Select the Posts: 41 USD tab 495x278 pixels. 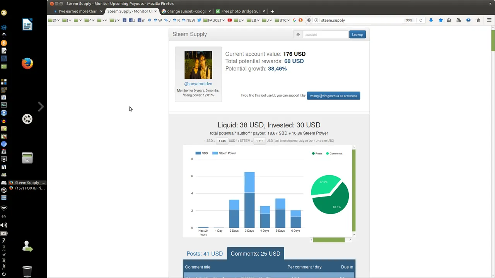205,254
